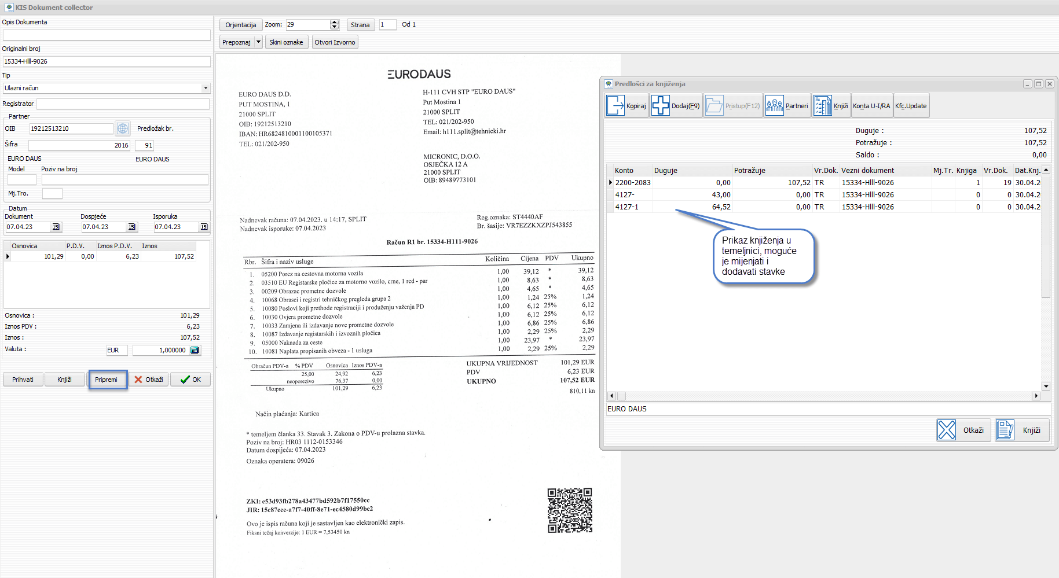Click the Mj.Tro. input field

[52, 193]
